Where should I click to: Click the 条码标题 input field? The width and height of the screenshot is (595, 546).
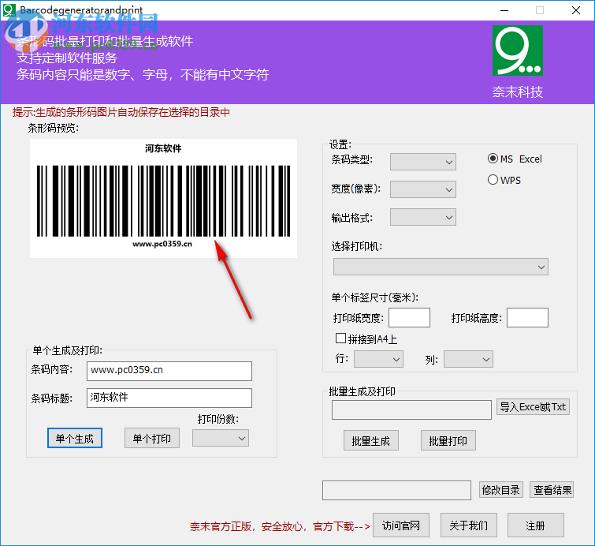[x=169, y=398]
